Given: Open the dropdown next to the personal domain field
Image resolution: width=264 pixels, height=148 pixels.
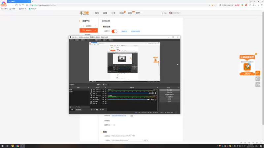Looking at the screenshot, I should click(146, 140).
